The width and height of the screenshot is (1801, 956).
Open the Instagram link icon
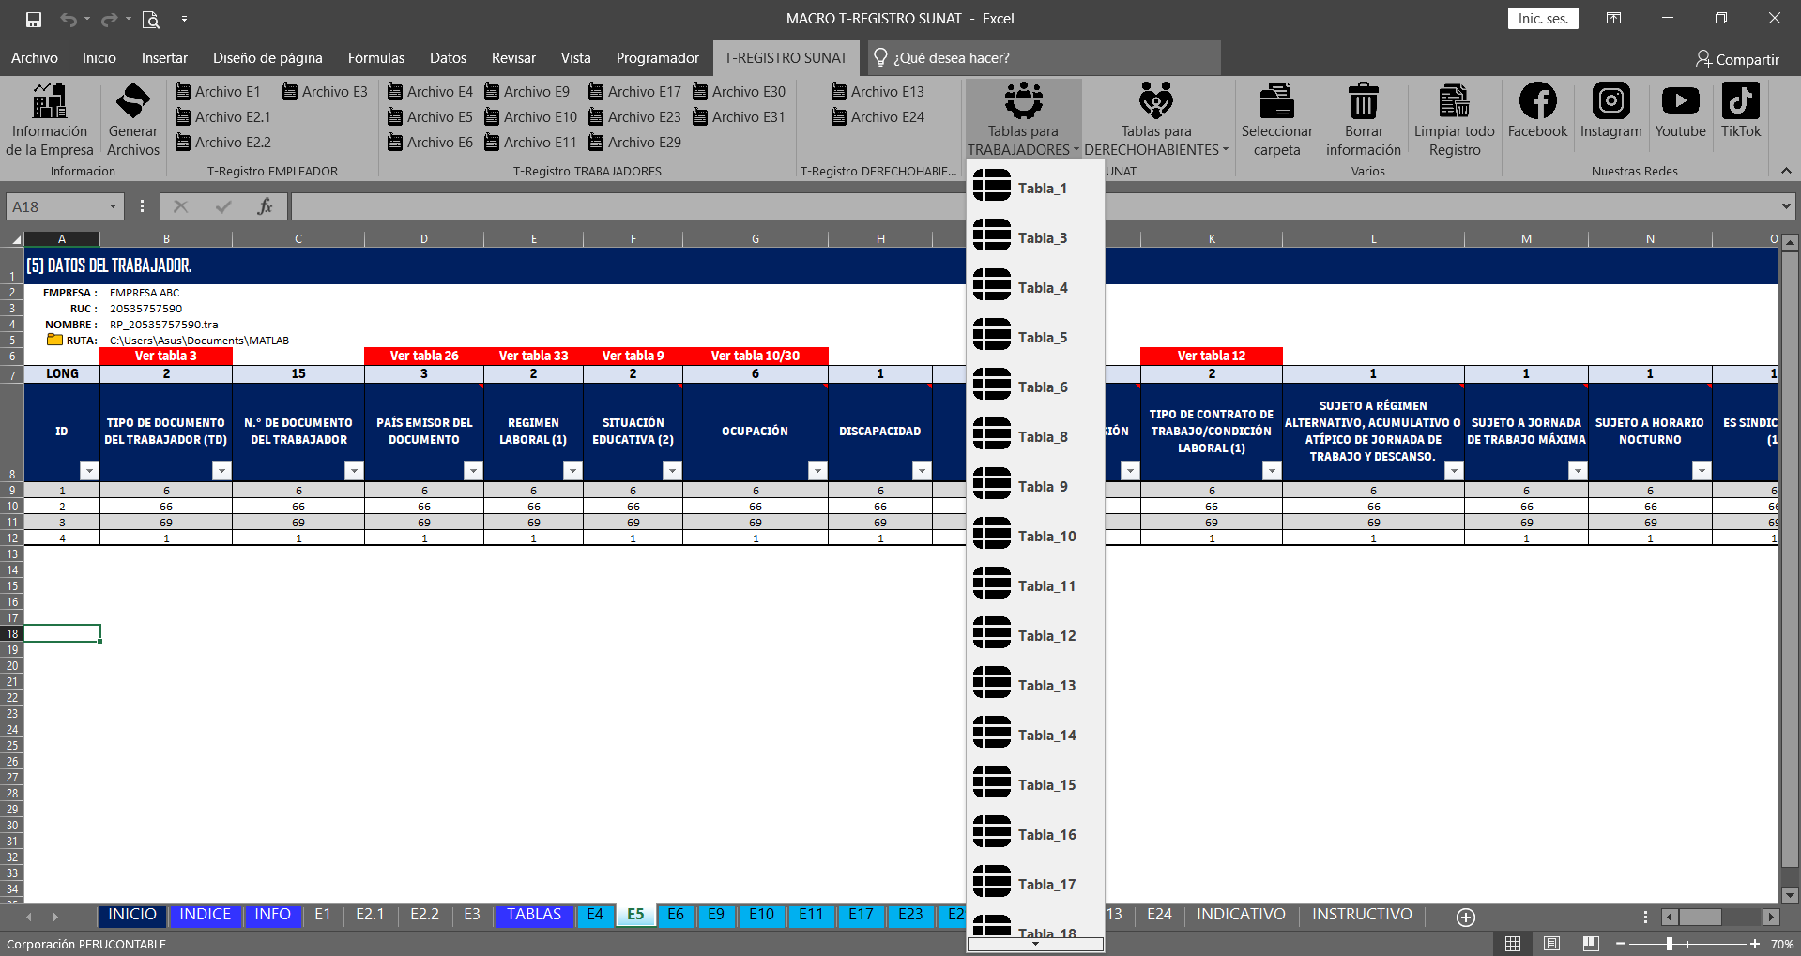tap(1610, 101)
